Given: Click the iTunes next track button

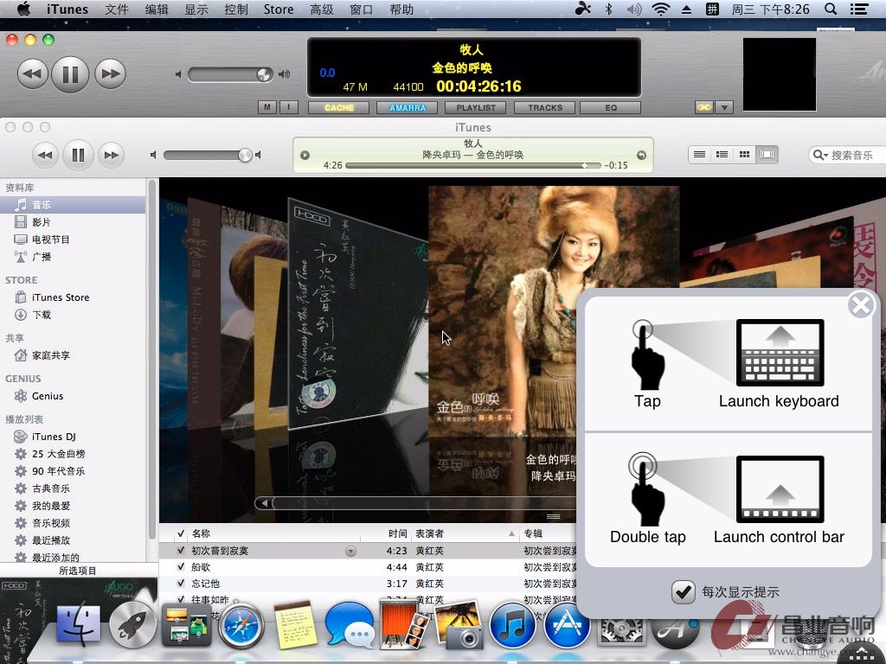Looking at the screenshot, I should pyautogui.click(x=112, y=155).
